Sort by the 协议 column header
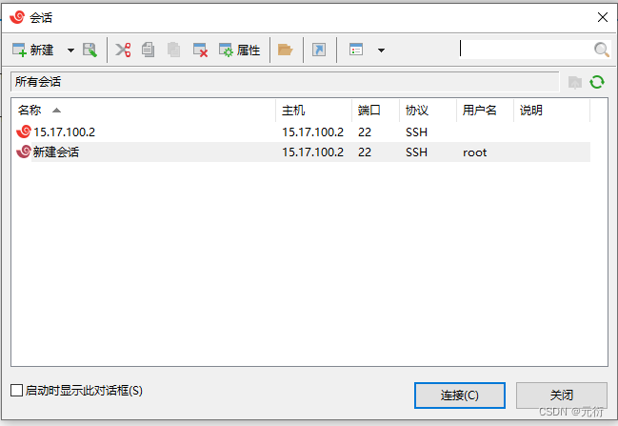This screenshot has height=426, width=618. 428,110
